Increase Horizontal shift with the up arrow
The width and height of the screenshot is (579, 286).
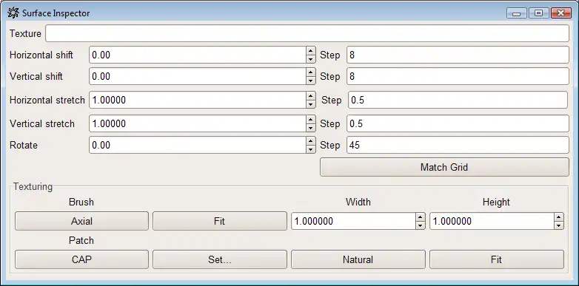click(310, 51)
